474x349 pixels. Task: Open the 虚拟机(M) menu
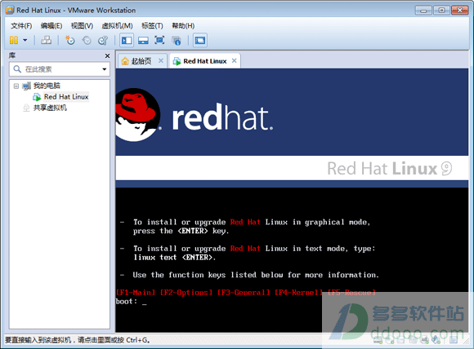coord(117,26)
